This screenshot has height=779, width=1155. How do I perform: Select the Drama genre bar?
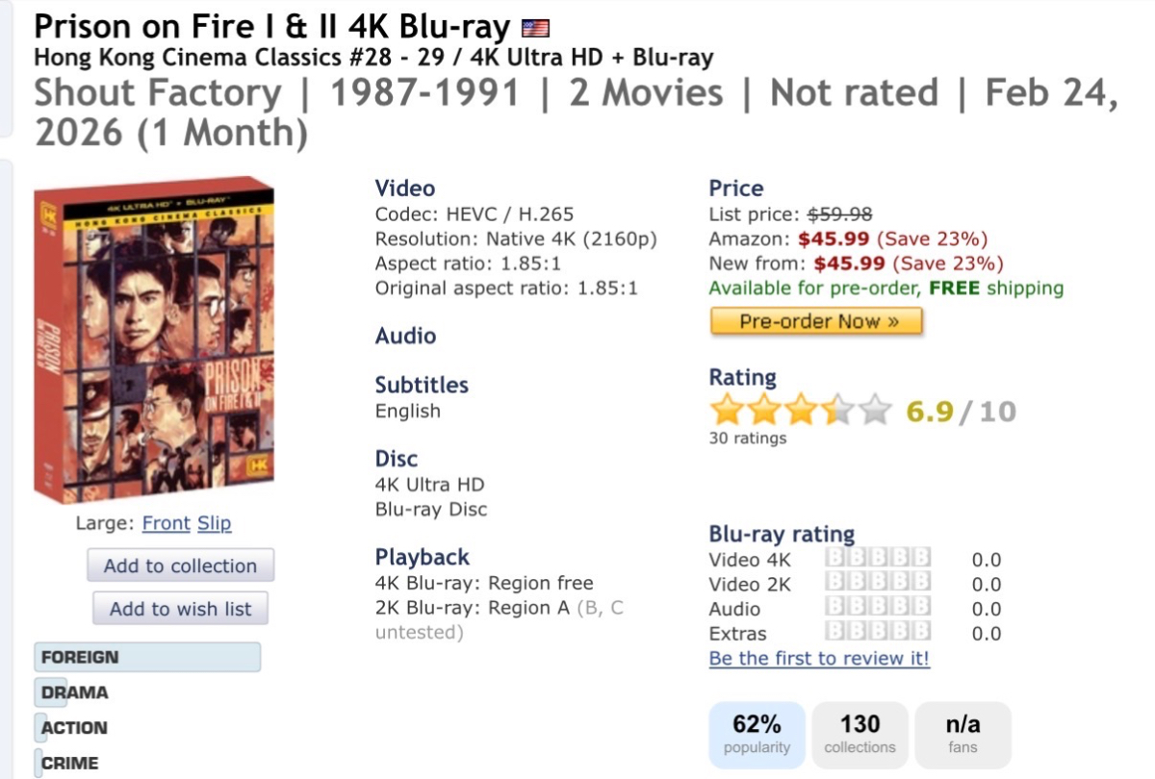point(74,692)
